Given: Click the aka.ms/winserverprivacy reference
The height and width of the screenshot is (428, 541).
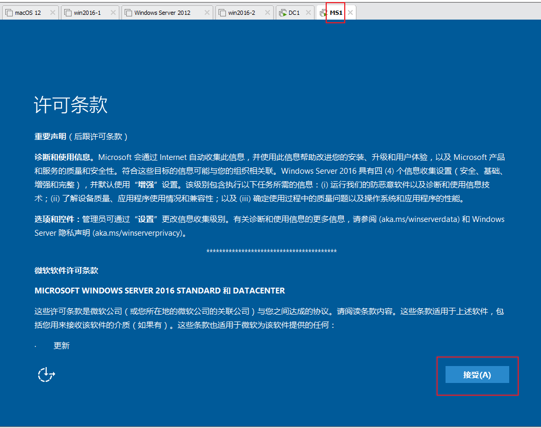Looking at the screenshot, I should tap(138, 233).
